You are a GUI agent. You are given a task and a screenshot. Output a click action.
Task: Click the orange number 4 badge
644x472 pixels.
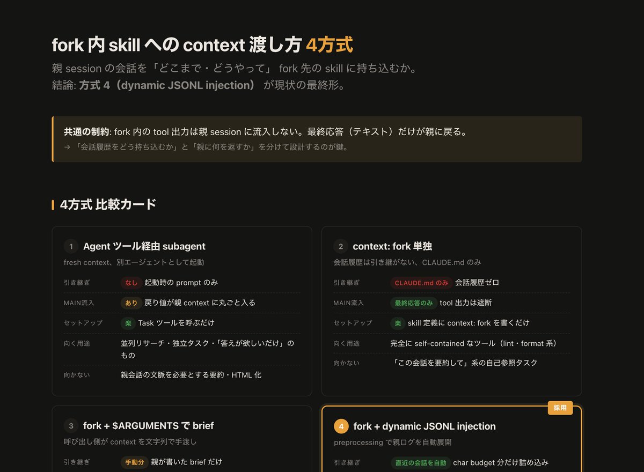click(341, 426)
